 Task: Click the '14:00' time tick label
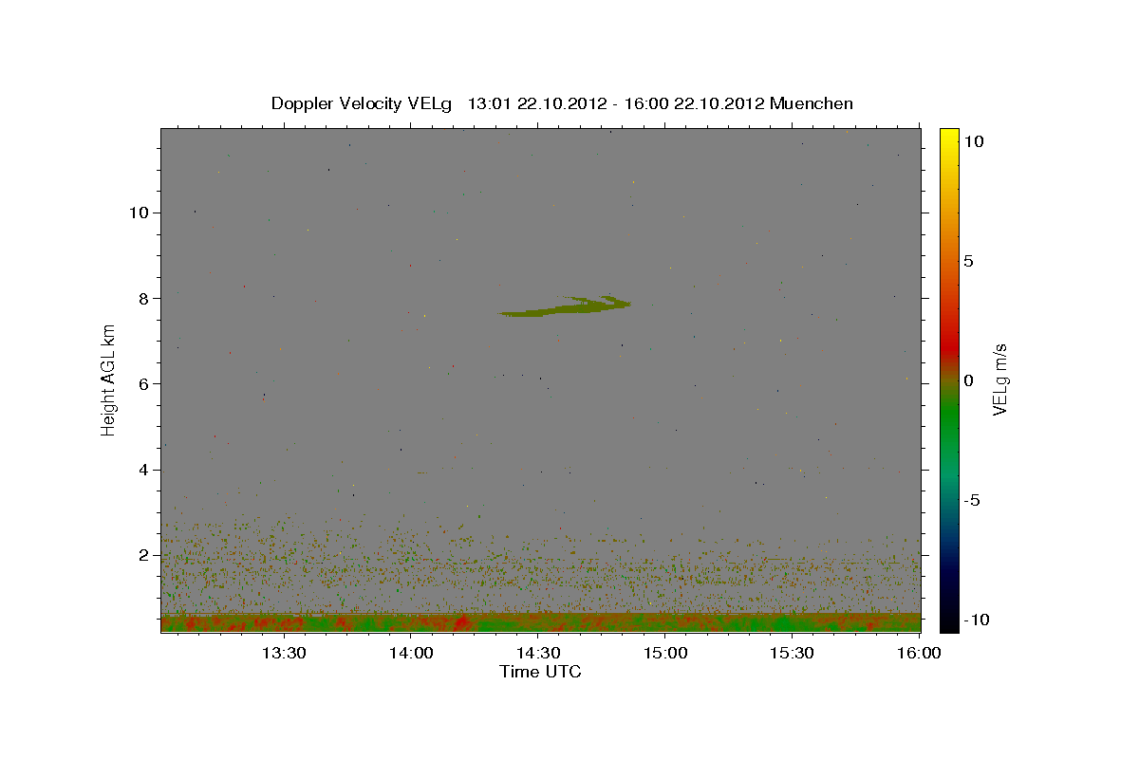coord(410,653)
